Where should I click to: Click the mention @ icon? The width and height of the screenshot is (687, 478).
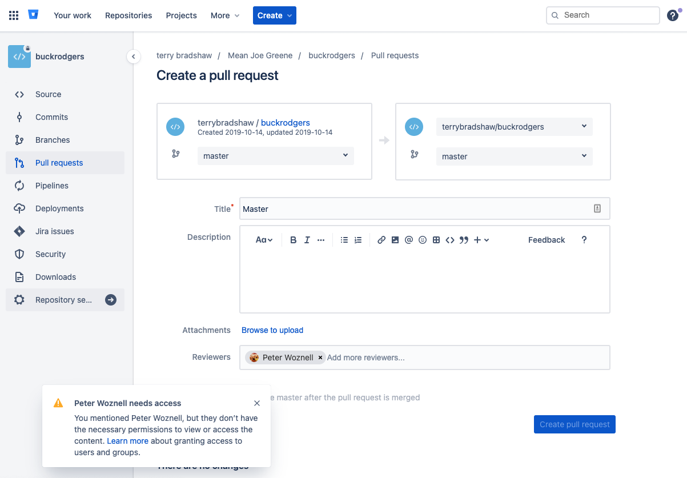point(409,240)
